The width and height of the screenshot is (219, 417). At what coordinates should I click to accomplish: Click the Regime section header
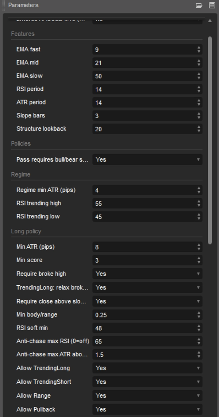(21, 174)
